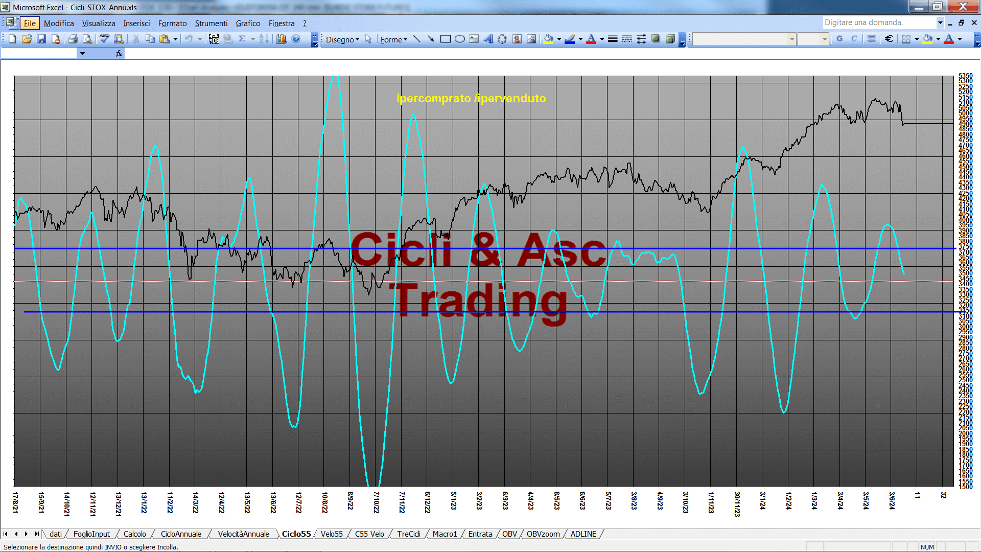
Task: Click the Copy icon
Action: (x=150, y=39)
